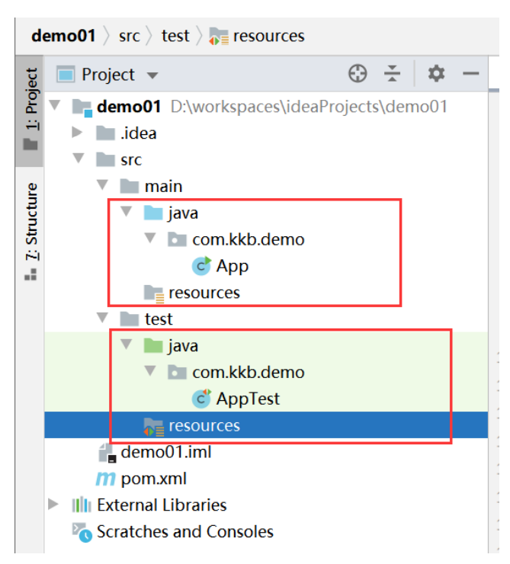Image resolution: width=510 pixels, height=564 pixels.
Task: Collapse the src folder arrow
Action: pyautogui.click(x=79, y=159)
